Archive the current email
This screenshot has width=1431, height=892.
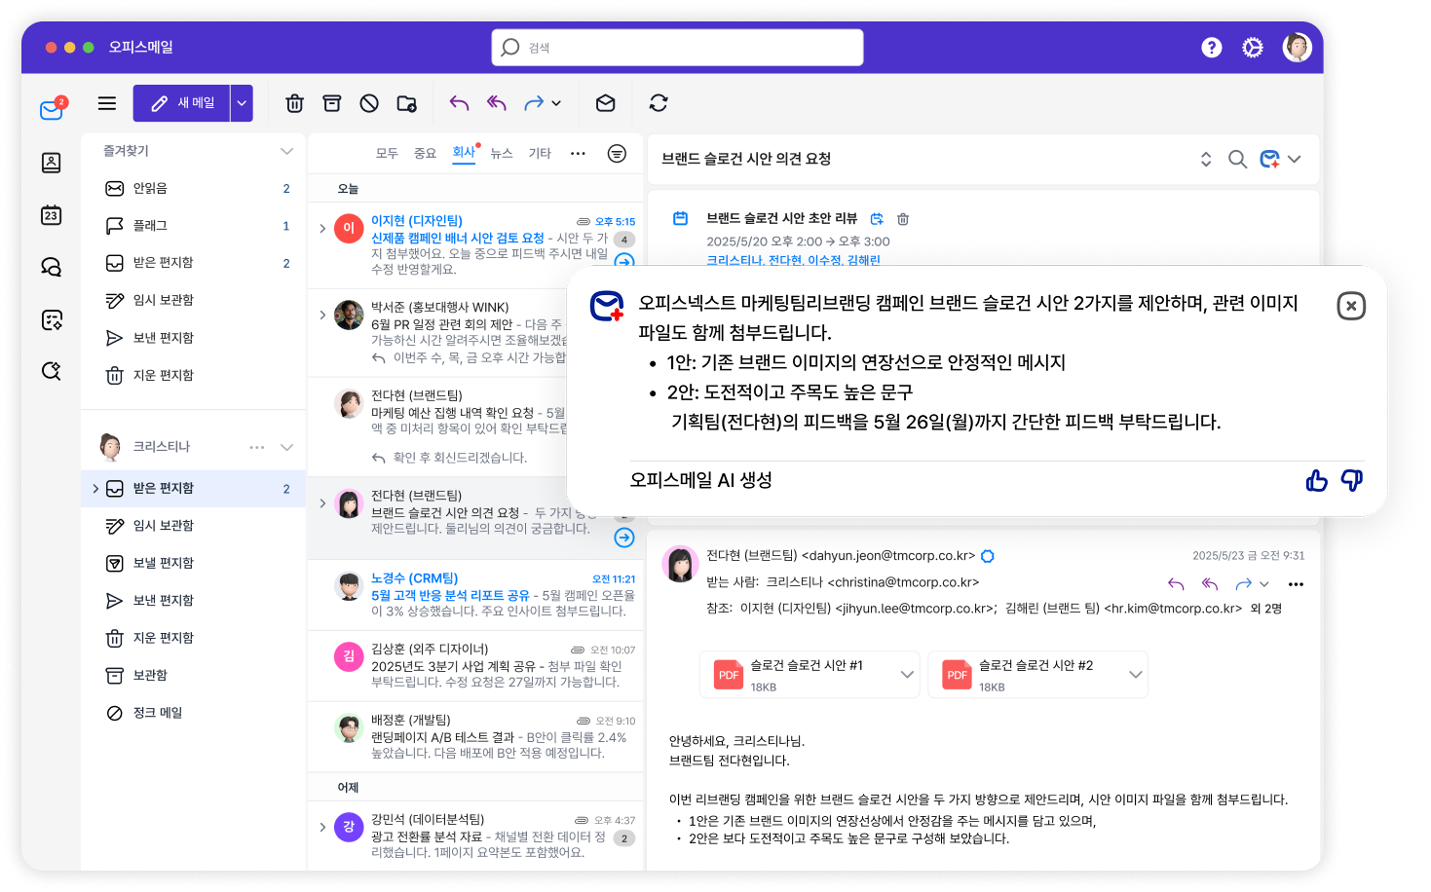point(331,102)
